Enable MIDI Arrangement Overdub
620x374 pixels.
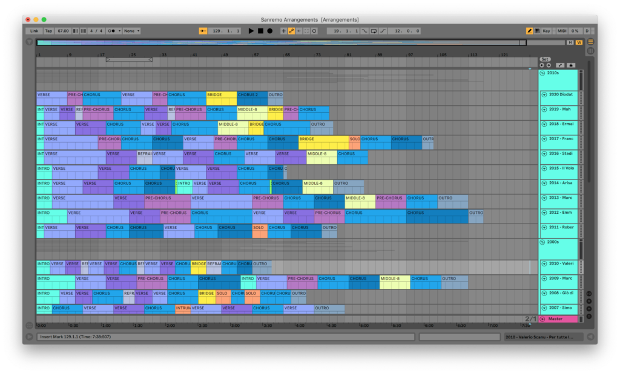tap(283, 30)
